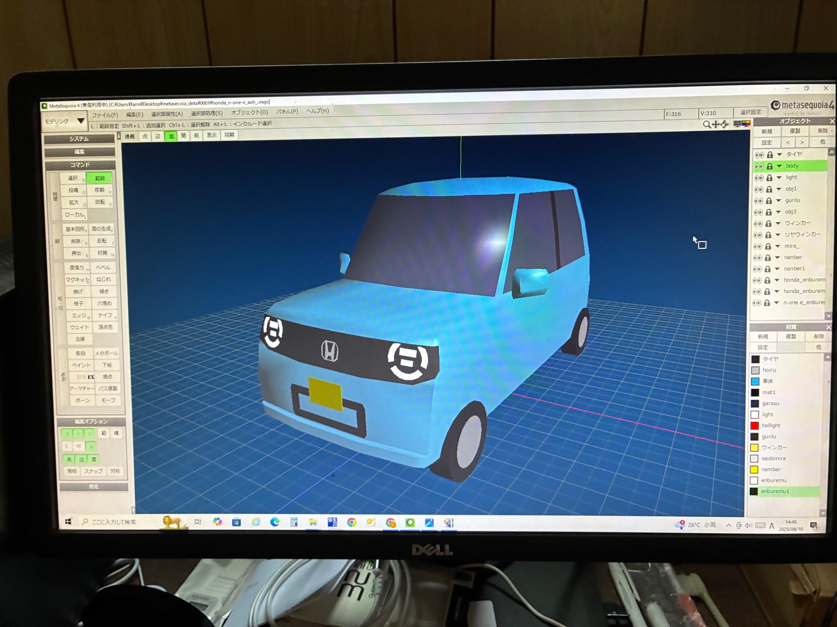Collapse the リヤウィンカー object tree arrow

[x=778, y=234]
